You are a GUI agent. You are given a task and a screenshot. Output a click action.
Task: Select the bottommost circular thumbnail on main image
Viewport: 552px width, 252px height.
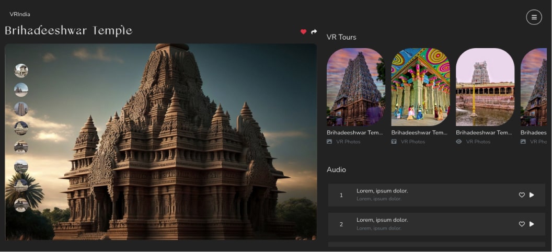click(21, 205)
